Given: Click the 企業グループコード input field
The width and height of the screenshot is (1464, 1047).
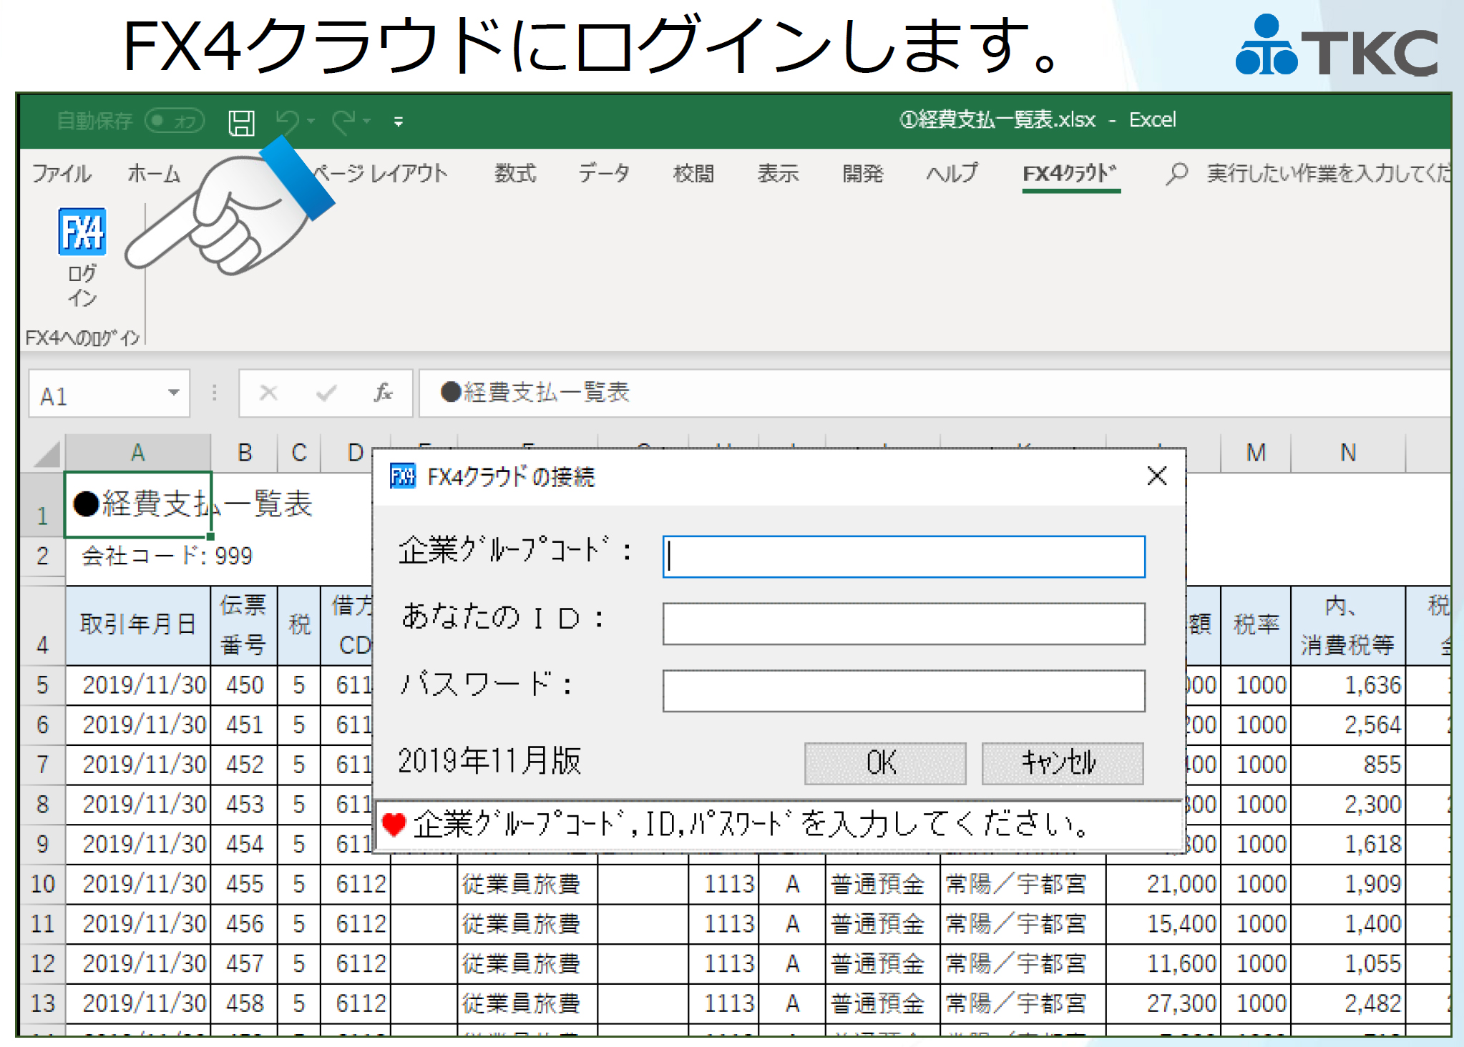Looking at the screenshot, I should pyautogui.click(x=903, y=556).
